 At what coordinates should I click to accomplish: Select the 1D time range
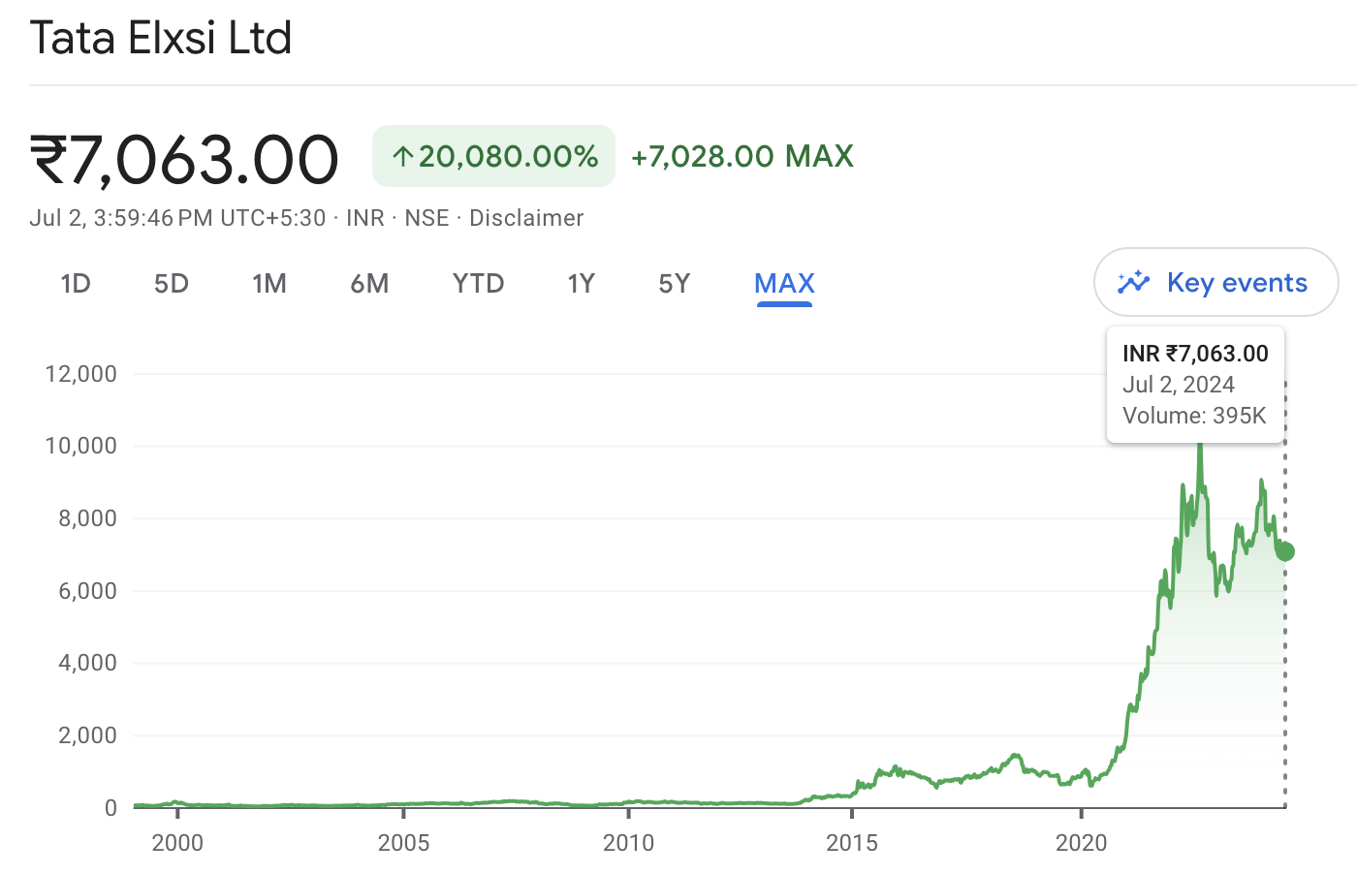[x=76, y=283]
